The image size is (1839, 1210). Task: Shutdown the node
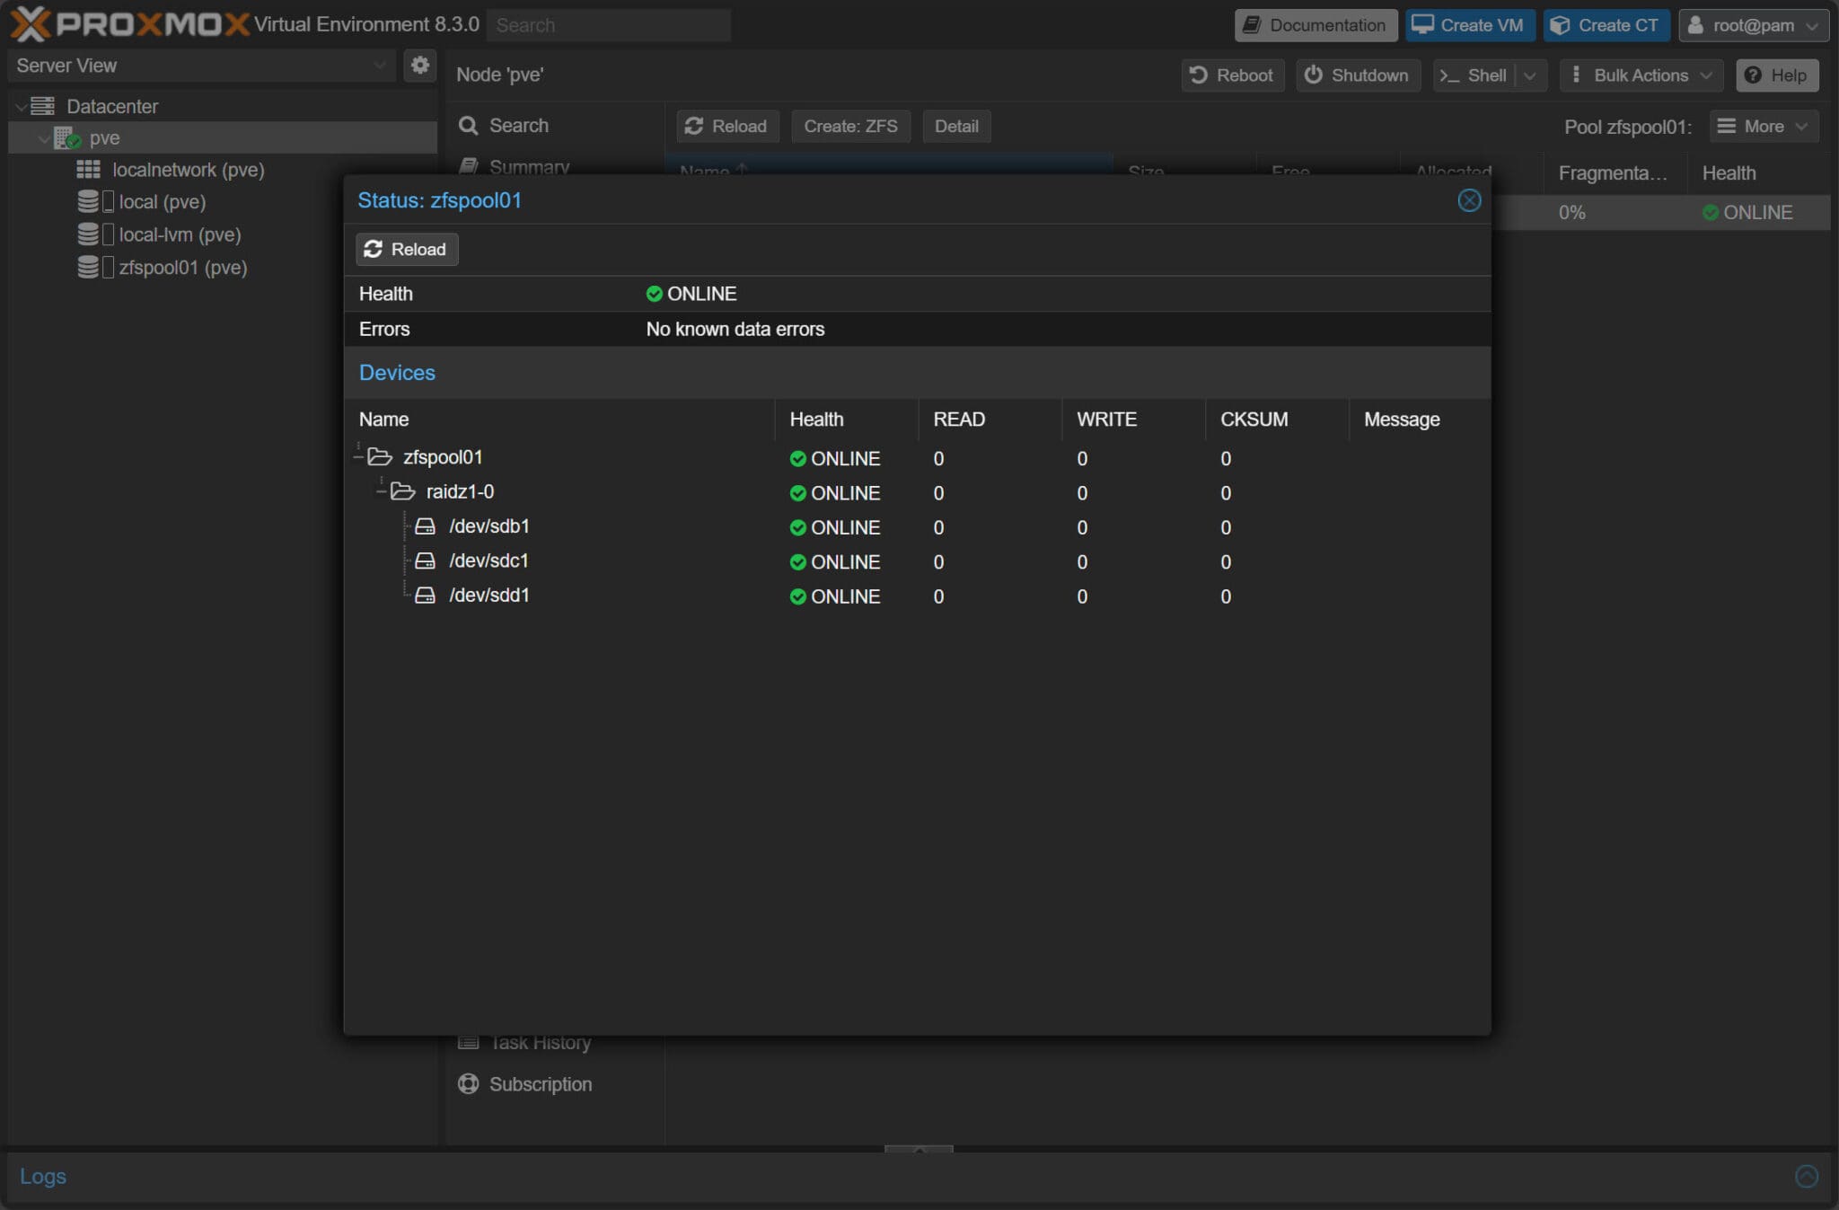click(1357, 75)
